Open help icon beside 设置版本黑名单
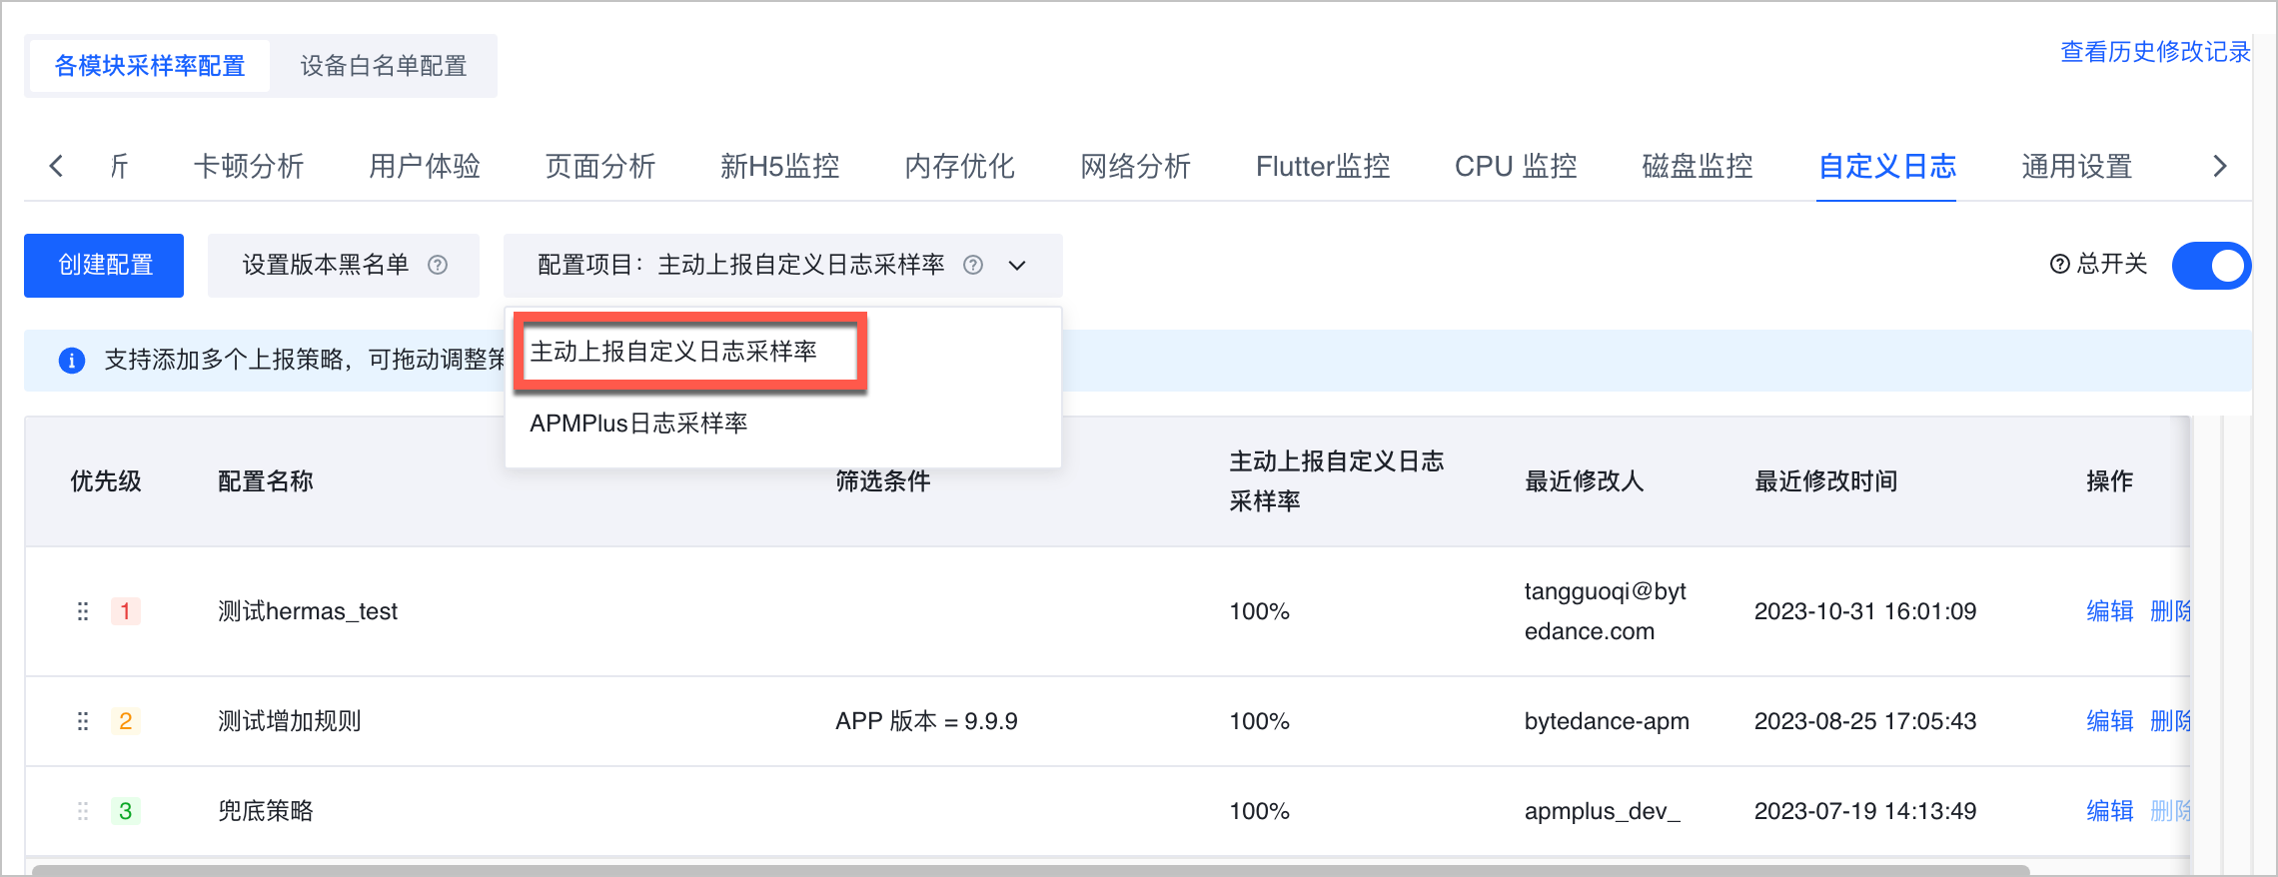Screen dimensions: 2278x877 point(438,265)
